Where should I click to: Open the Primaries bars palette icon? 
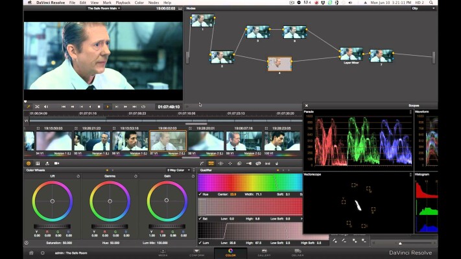(x=38, y=163)
